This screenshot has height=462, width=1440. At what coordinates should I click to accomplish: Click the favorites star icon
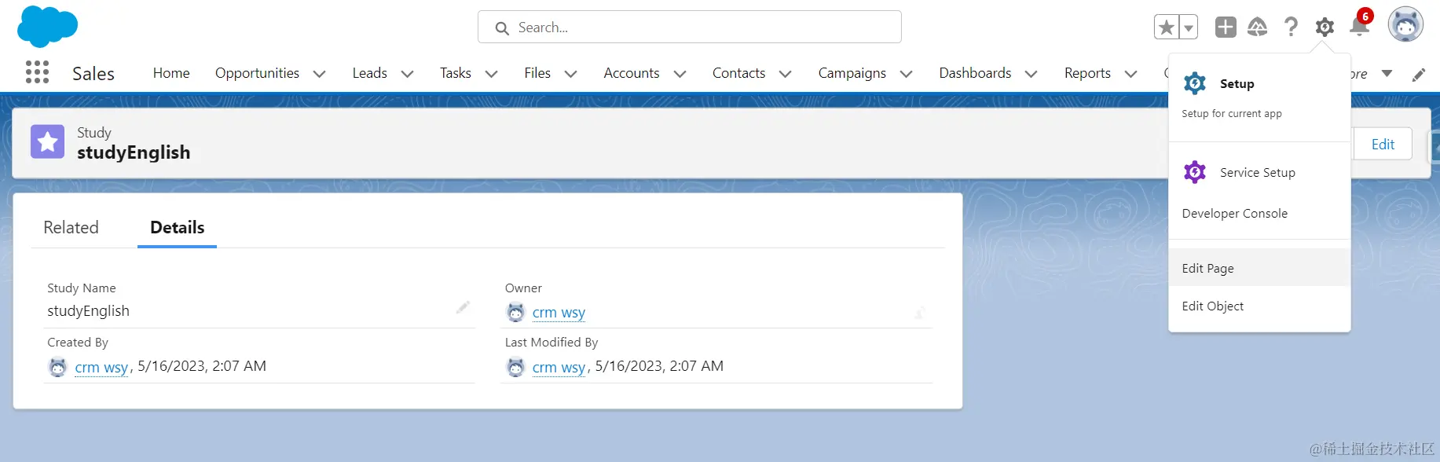(1167, 27)
